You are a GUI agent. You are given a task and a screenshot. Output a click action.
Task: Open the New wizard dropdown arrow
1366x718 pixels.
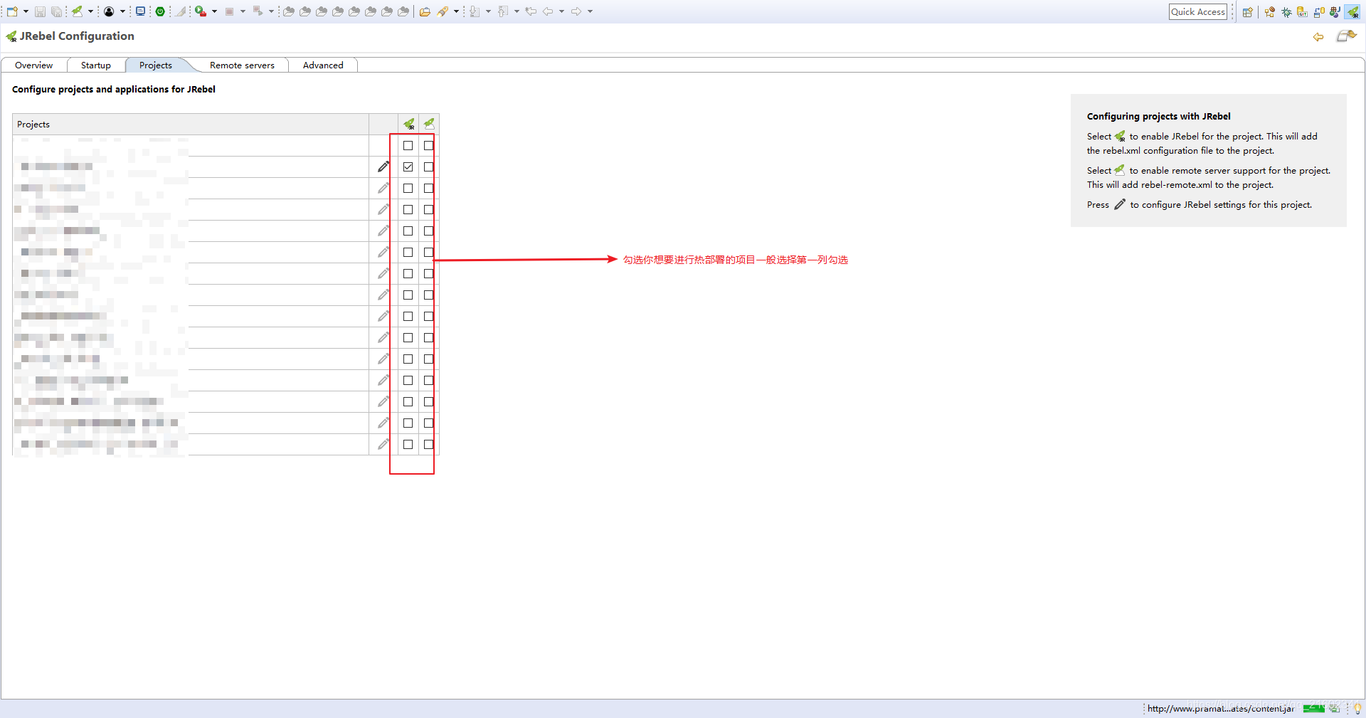(x=26, y=11)
